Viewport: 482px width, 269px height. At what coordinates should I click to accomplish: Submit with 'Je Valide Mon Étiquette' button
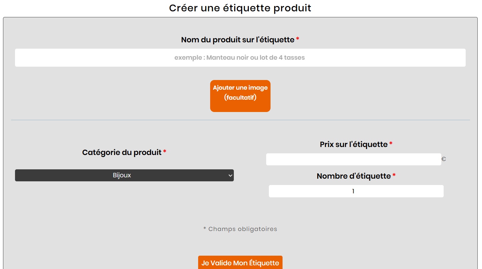240,263
